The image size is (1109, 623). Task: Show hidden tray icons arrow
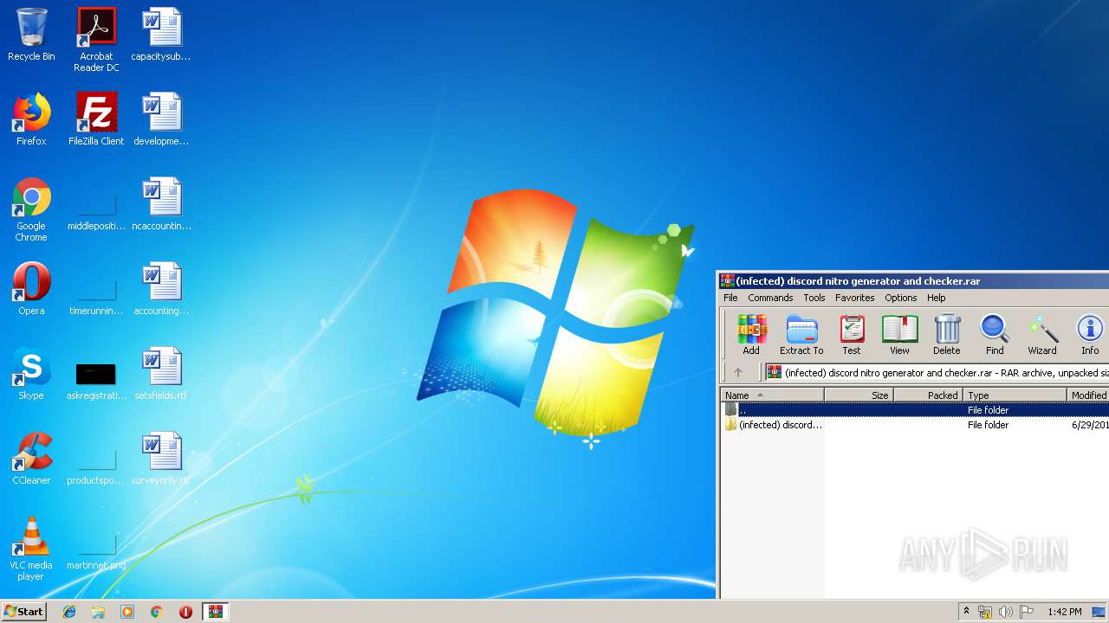coord(966,612)
